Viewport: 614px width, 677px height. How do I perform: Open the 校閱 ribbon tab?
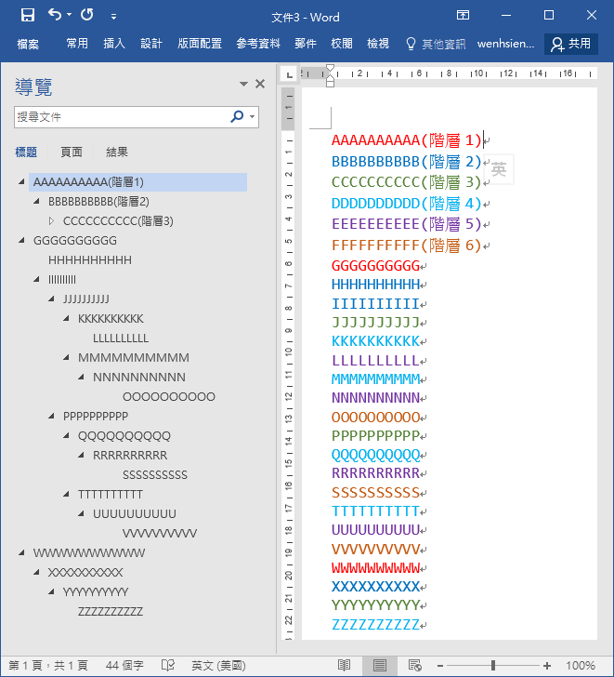tap(342, 44)
